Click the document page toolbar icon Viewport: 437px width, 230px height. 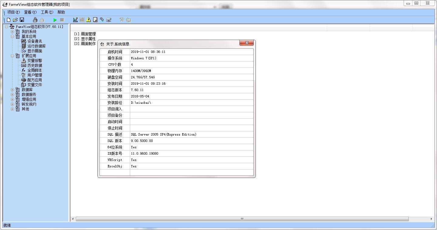point(95,20)
